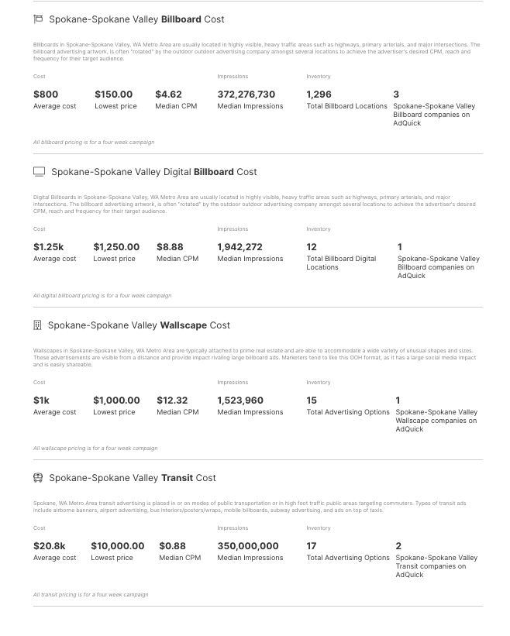Click the 350,000,000 transit median impressions
This screenshot has width=510, height=636.
[x=248, y=546]
